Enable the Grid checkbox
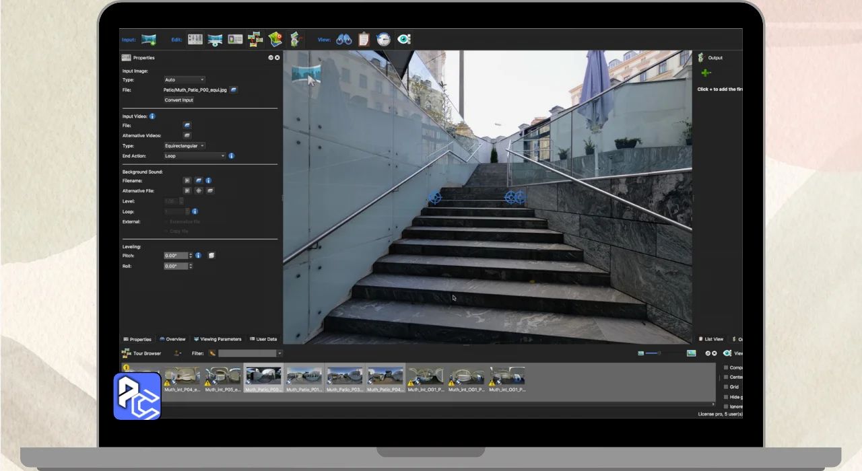Screen dimensions: 862x471 726,387
